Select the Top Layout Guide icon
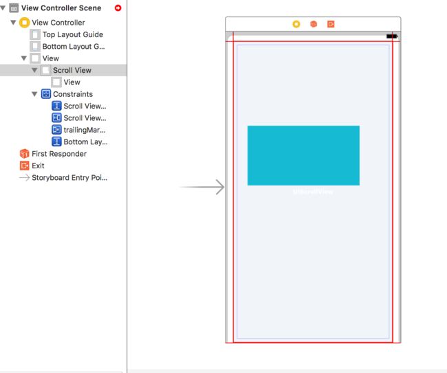447x373 pixels. tap(35, 34)
